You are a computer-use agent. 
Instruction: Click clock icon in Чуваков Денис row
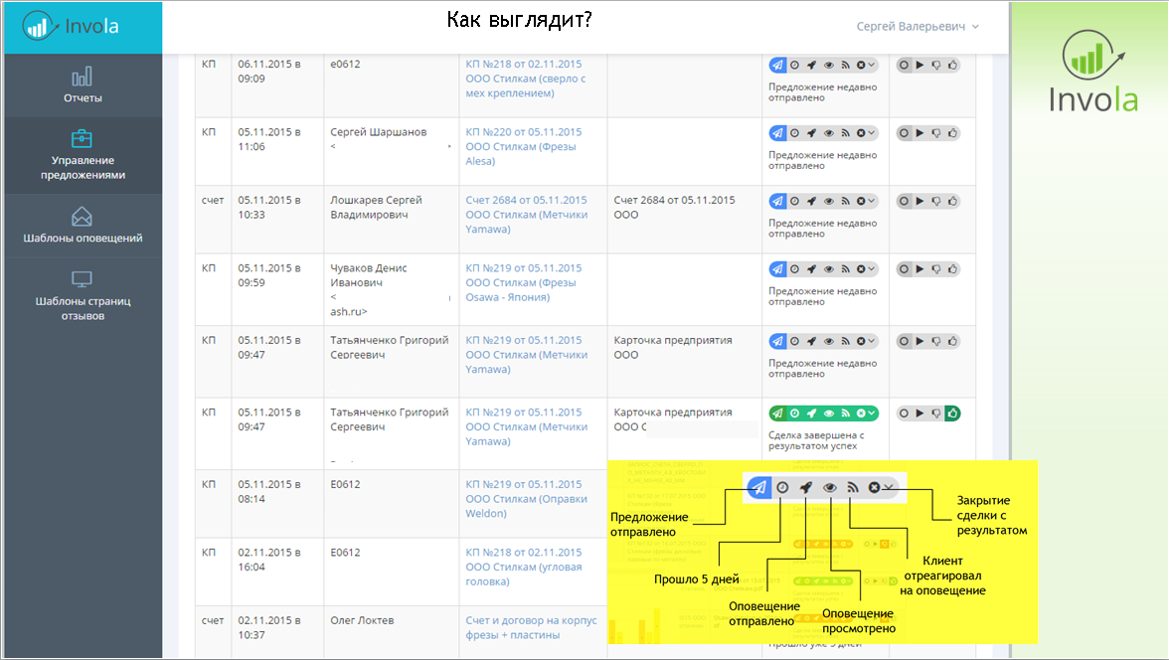coord(795,268)
